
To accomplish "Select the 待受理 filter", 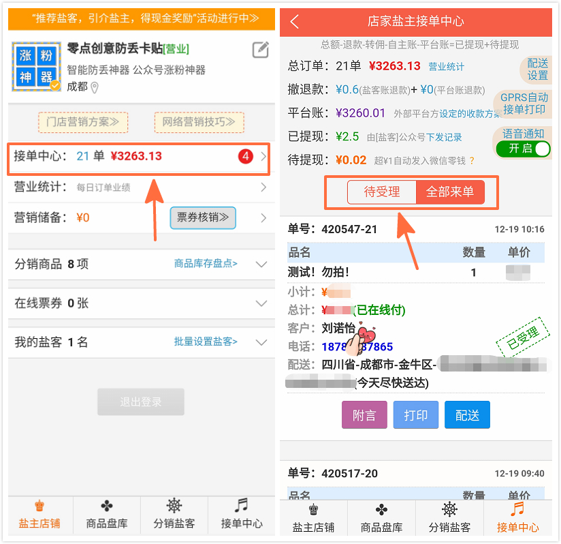I will 381,192.
